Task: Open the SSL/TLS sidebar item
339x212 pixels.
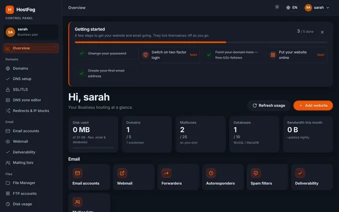Action: tap(31, 89)
